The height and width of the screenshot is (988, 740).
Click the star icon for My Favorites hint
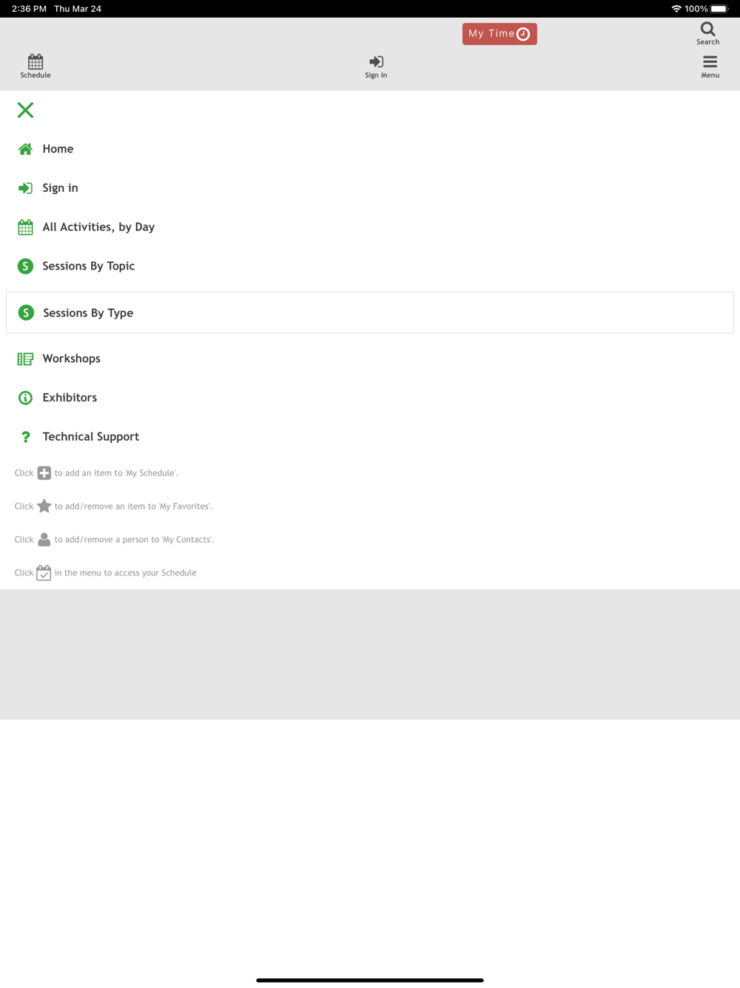point(44,506)
